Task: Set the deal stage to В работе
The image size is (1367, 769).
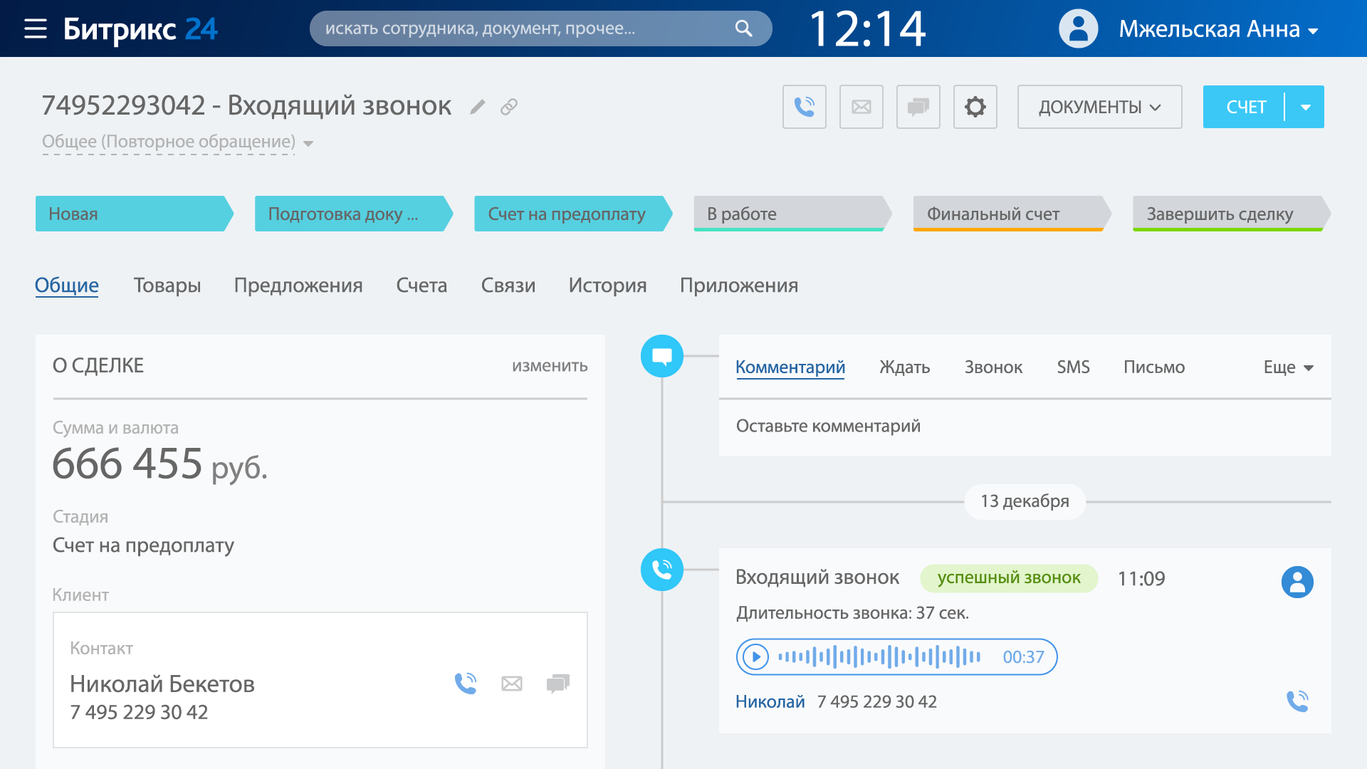Action: (790, 214)
